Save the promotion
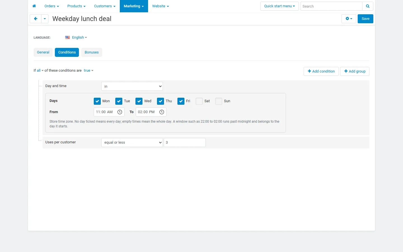 pyautogui.click(x=365, y=19)
